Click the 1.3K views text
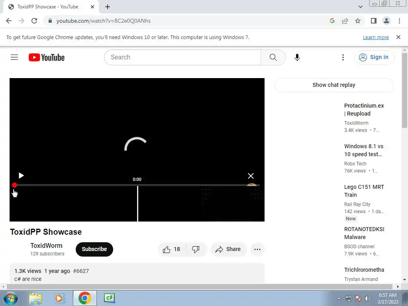The height and width of the screenshot is (306, 408). tap(28, 271)
